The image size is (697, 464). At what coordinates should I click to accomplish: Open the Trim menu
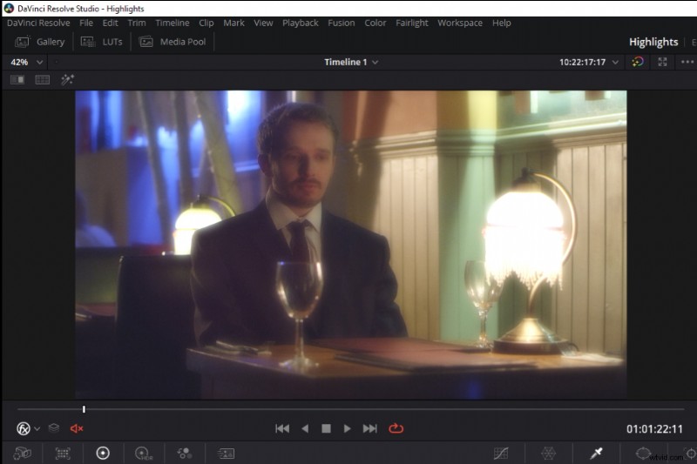coord(137,24)
